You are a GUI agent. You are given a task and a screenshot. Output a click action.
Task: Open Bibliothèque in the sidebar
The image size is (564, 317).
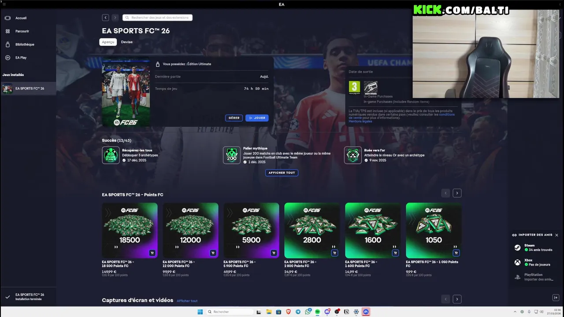click(x=28, y=44)
